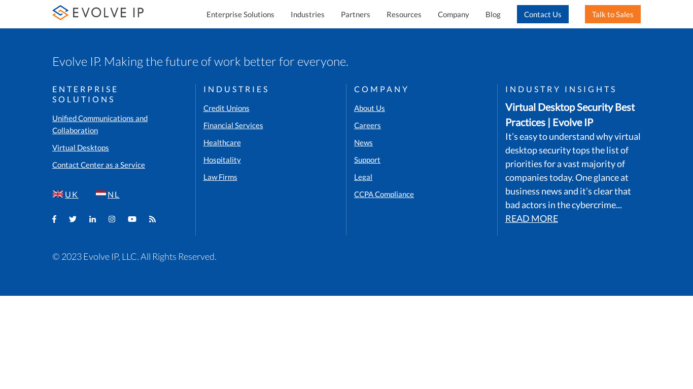Read more about Virtual Desktop Security
The height and width of the screenshot is (389, 693).
(x=531, y=219)
